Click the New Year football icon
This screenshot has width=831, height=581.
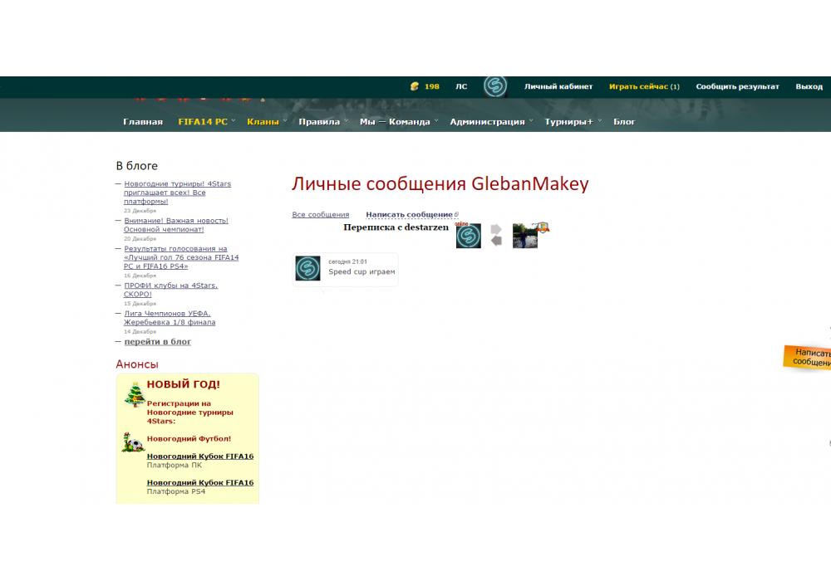(133, 442)
